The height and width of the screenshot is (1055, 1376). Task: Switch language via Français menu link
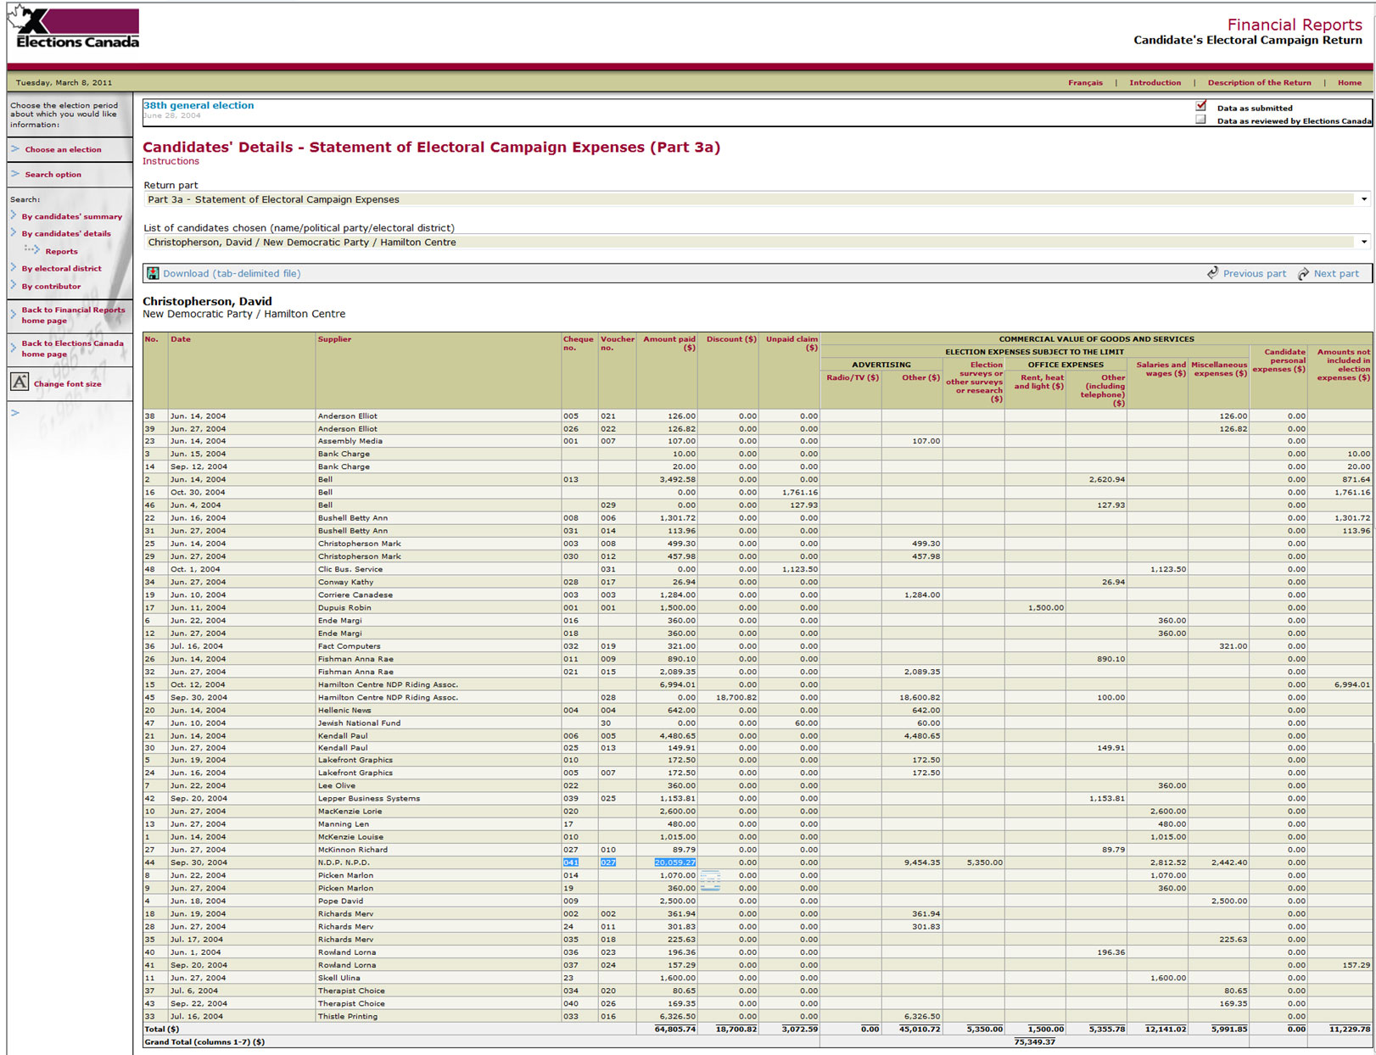pyautogui.click(x=1085, y=83)
